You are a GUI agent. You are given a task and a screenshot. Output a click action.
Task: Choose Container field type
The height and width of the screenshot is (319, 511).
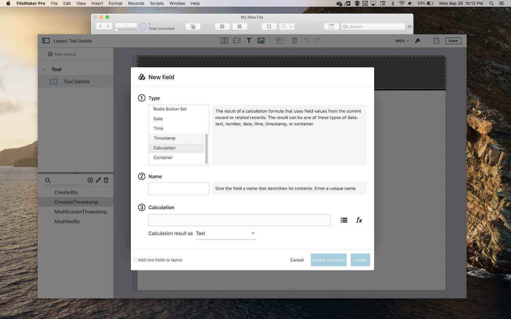(x=177, y=158)
